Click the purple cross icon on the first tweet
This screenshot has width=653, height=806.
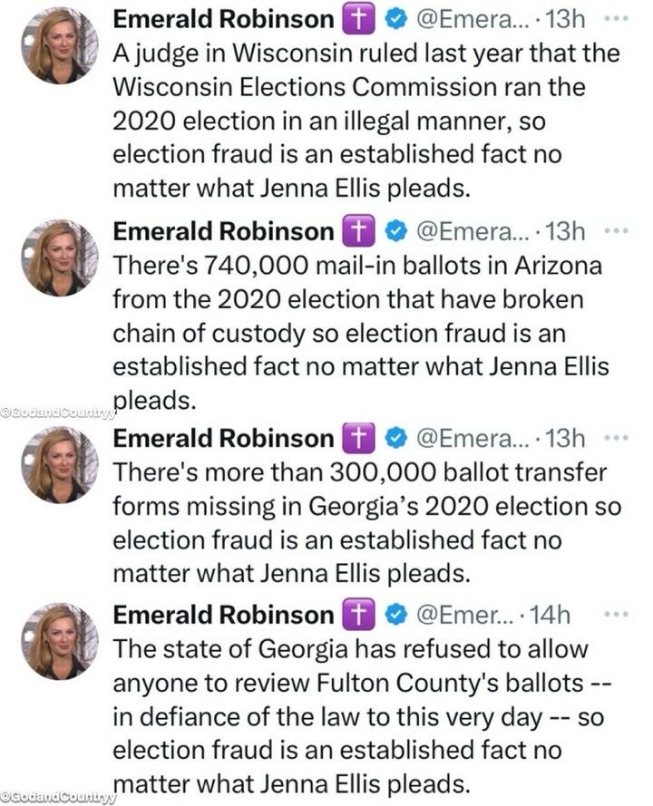(360, 16)
